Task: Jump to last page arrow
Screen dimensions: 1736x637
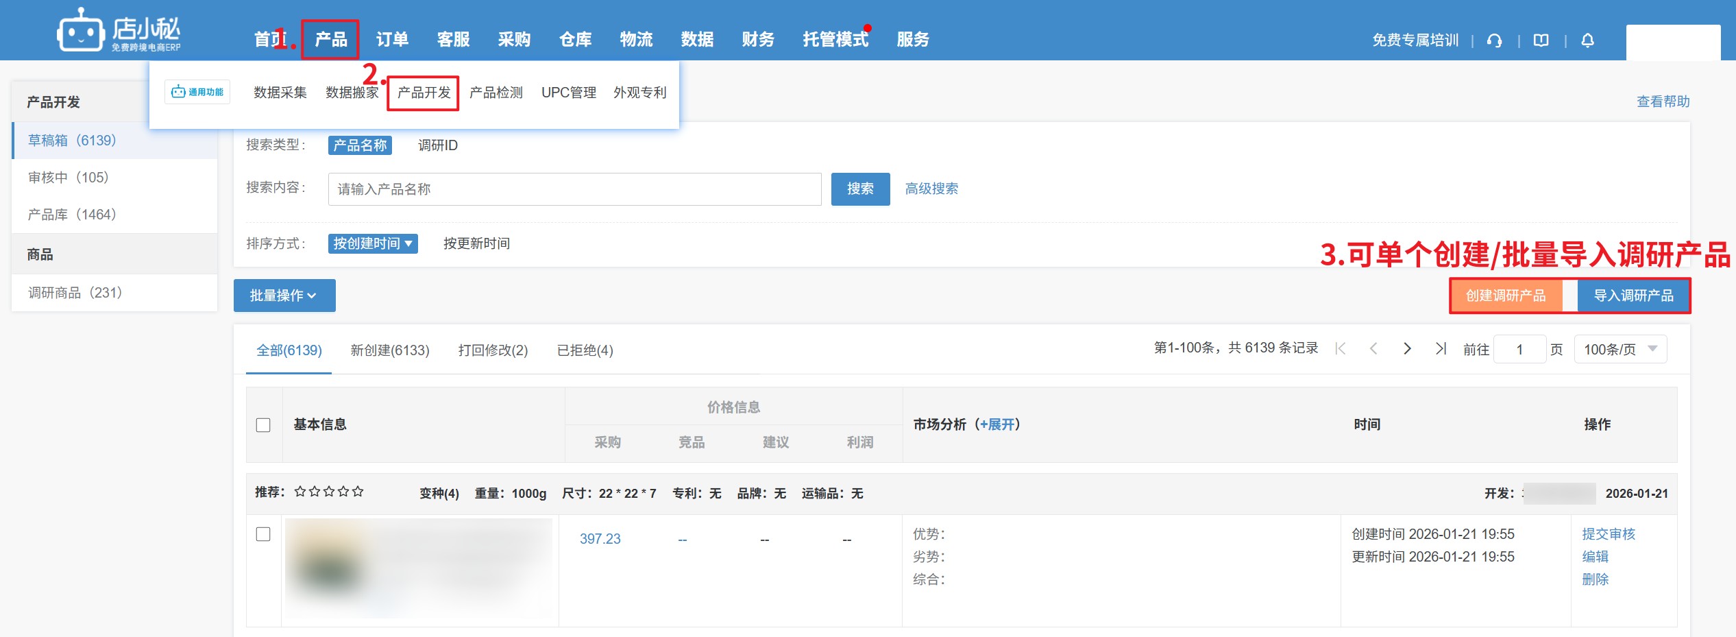Action: point(1441,349)
